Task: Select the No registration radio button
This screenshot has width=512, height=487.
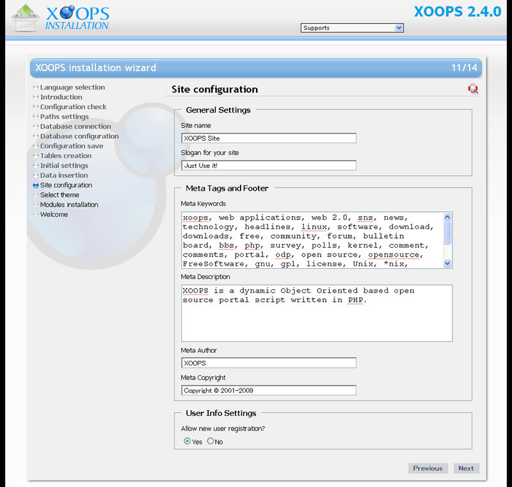Action: pos(211,441)
